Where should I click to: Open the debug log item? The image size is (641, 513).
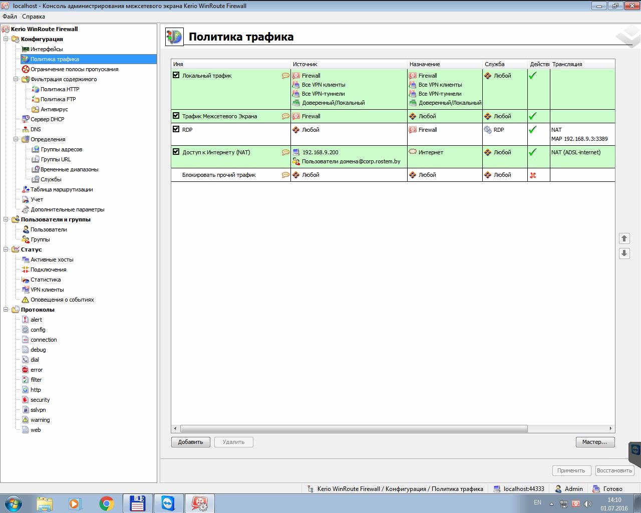pyautogui.click(x=38, y=350)
